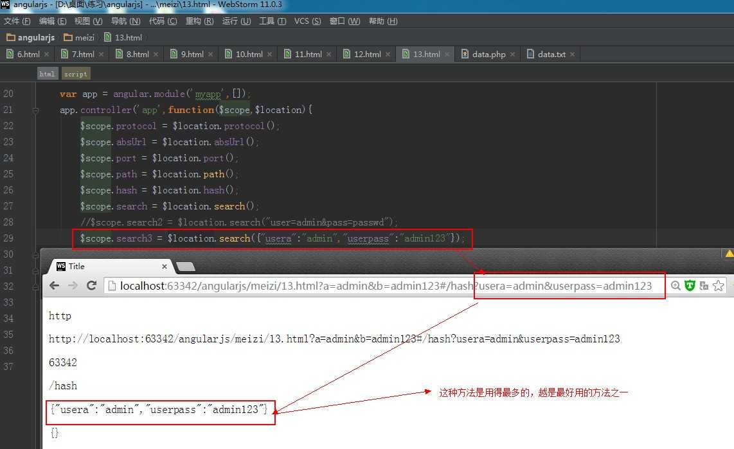Click the translate icon in address bar
The height and width of the screenshot is (449, 734).
[x=704, y=286]
